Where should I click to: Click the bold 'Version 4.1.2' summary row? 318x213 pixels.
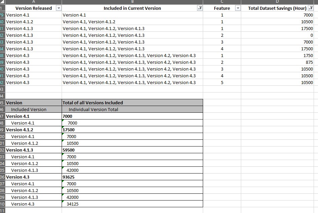(33, 130)
